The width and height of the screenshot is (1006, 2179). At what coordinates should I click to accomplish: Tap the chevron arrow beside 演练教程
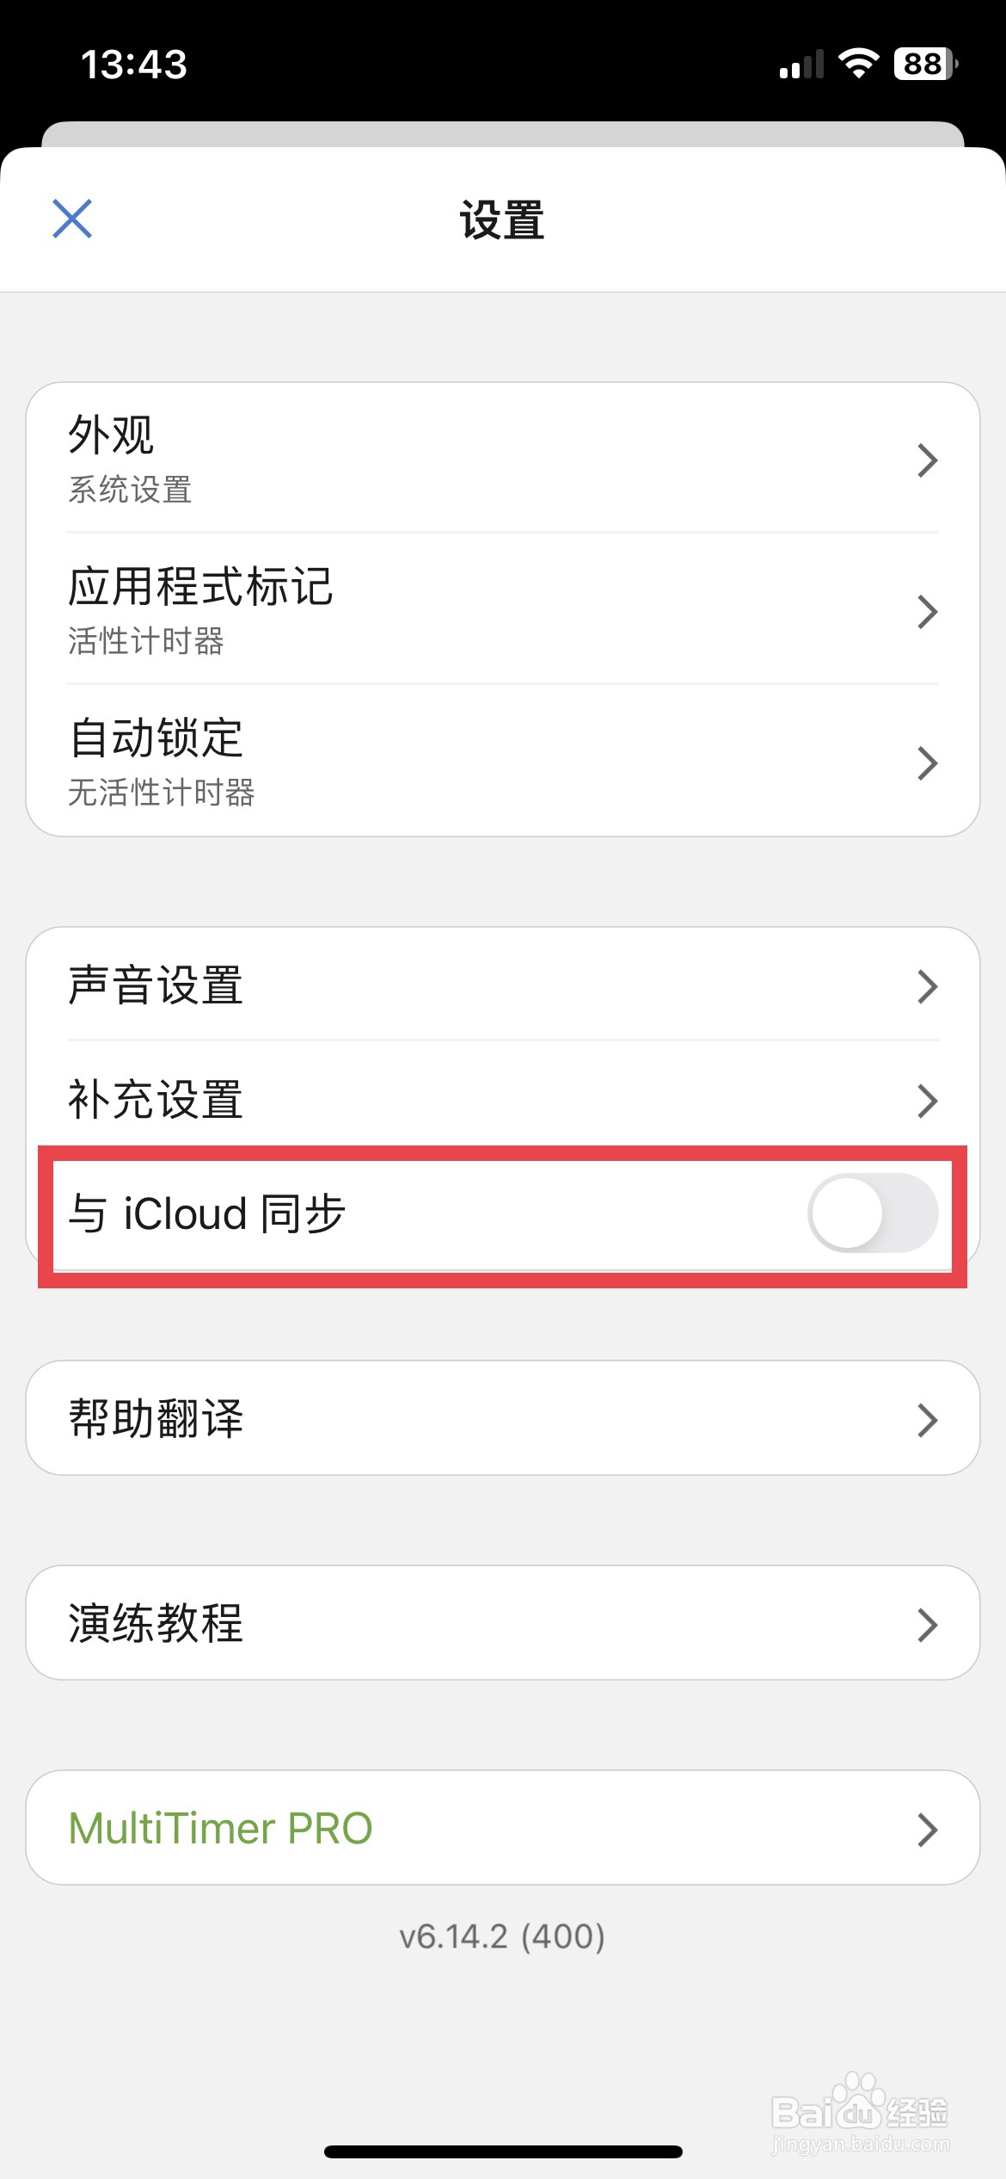(927, 1626)
